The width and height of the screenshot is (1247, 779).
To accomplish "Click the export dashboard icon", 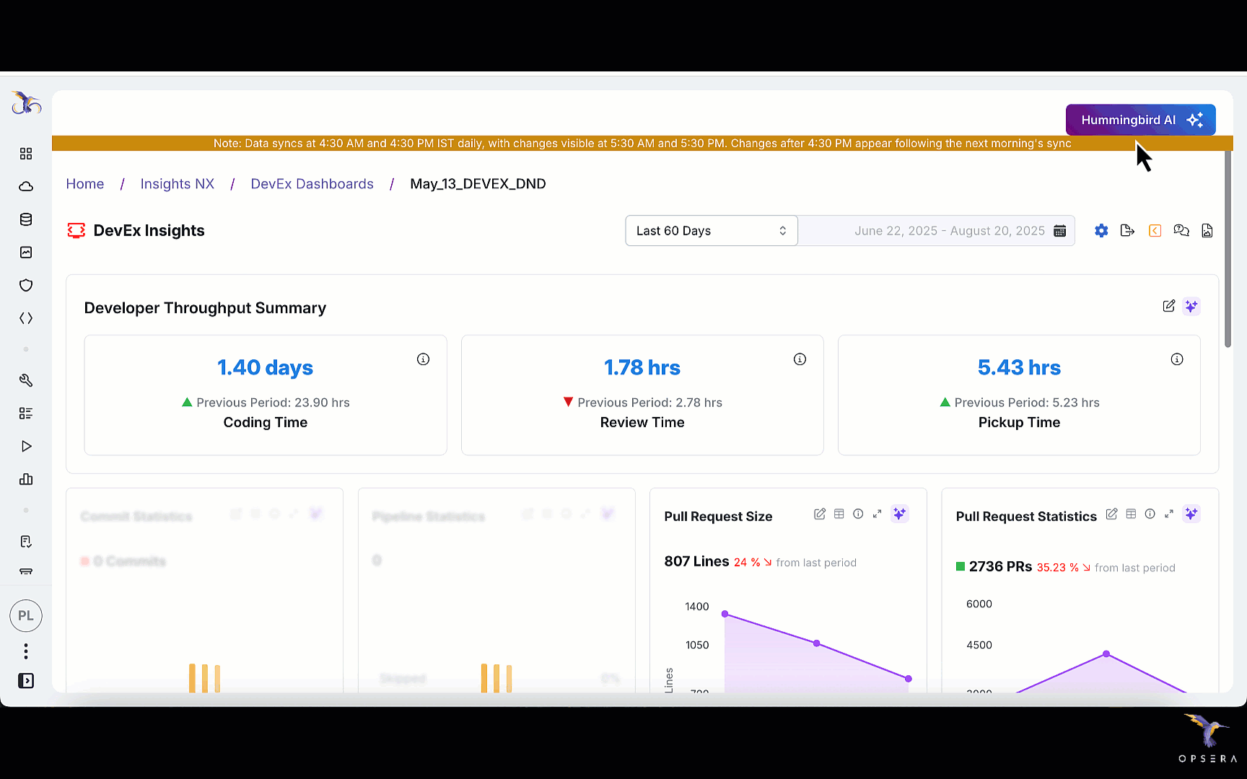I will (1127, 231).
